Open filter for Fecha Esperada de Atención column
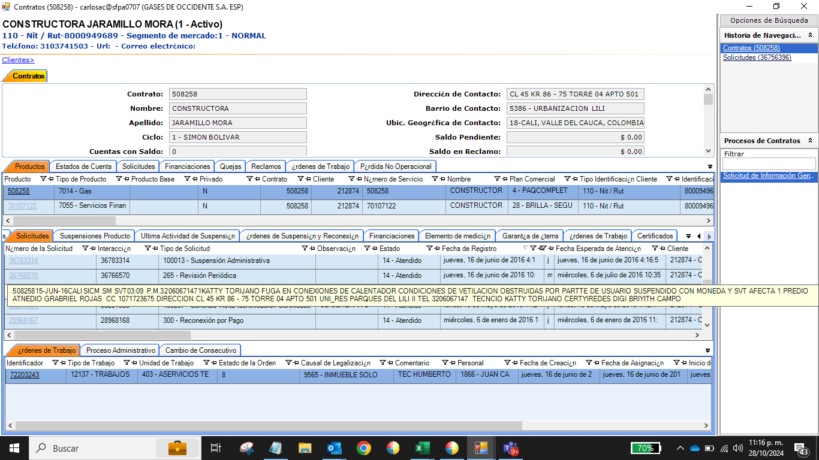 [654, 249]
